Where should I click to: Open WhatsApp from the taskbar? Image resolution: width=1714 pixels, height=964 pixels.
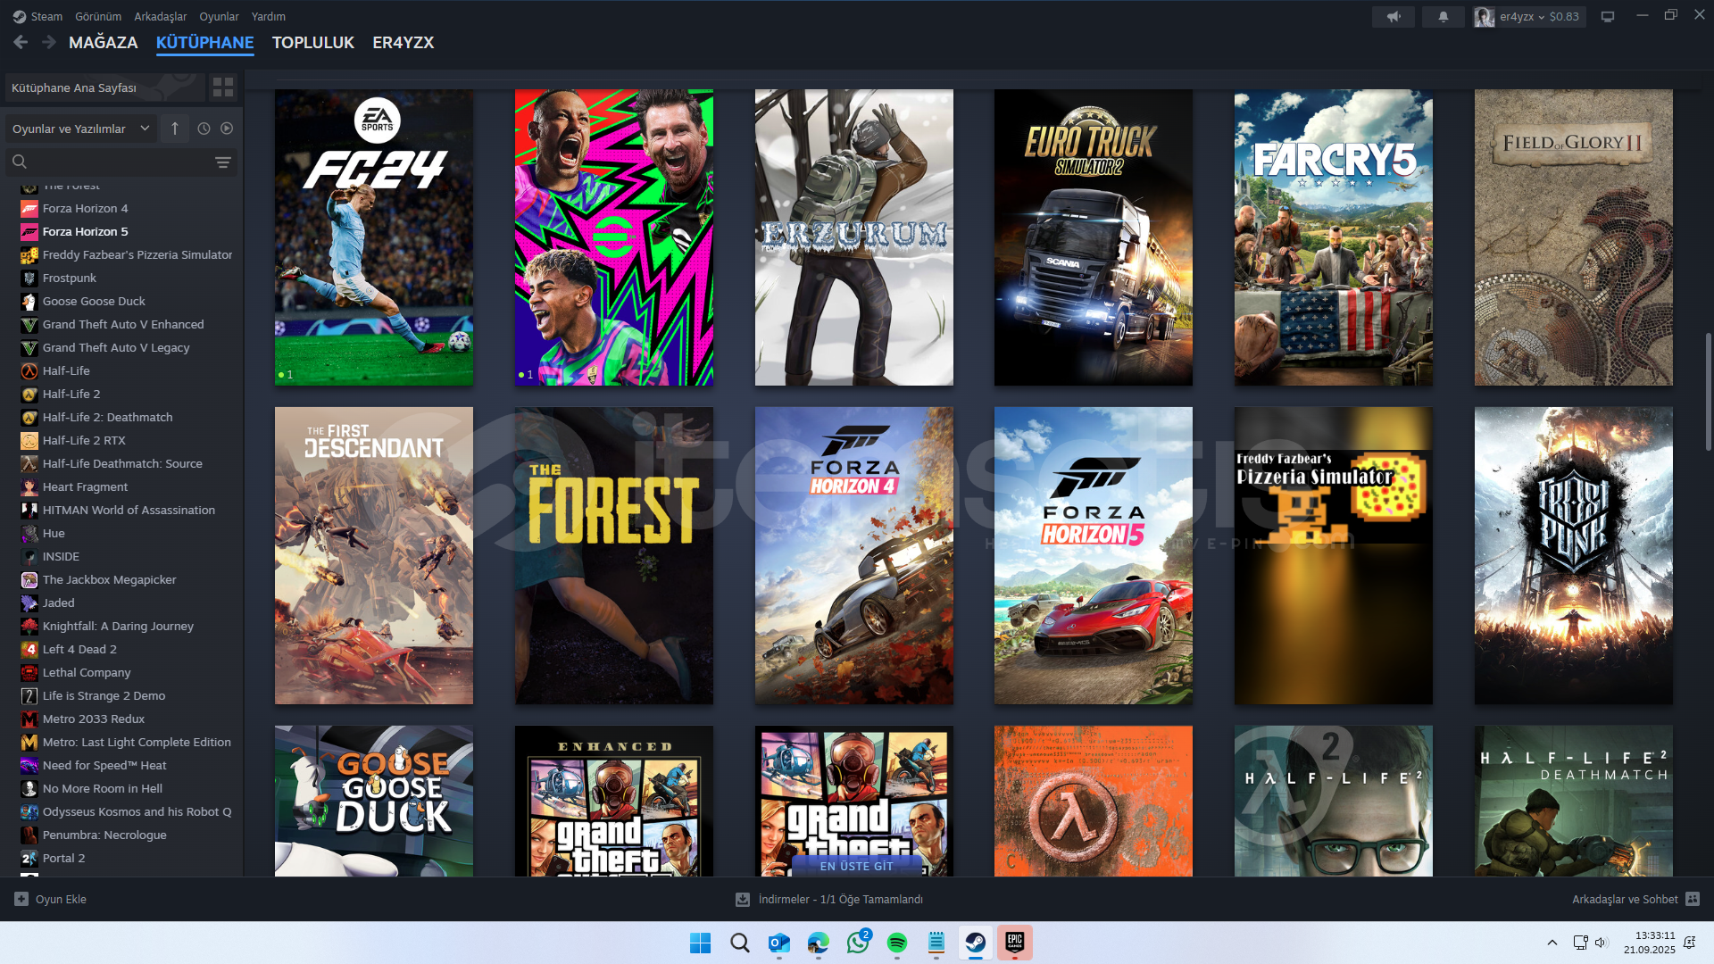coord(858,943)
